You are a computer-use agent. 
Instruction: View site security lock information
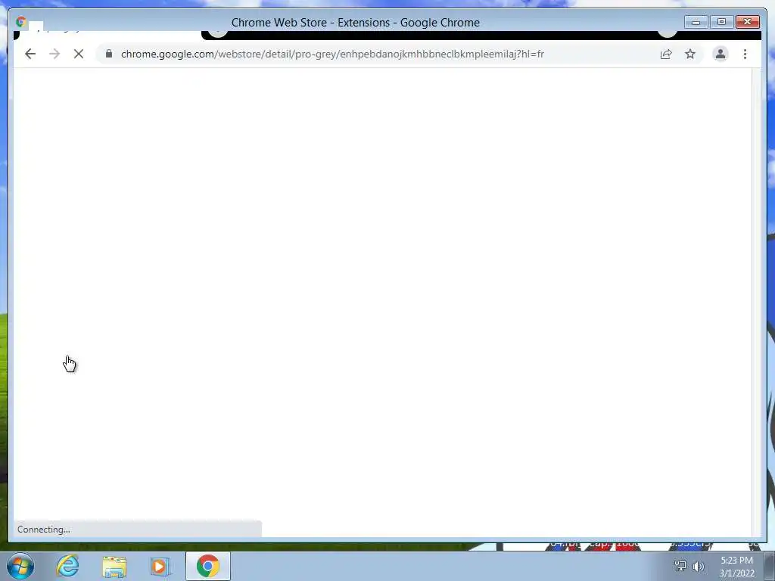point(109,54)
